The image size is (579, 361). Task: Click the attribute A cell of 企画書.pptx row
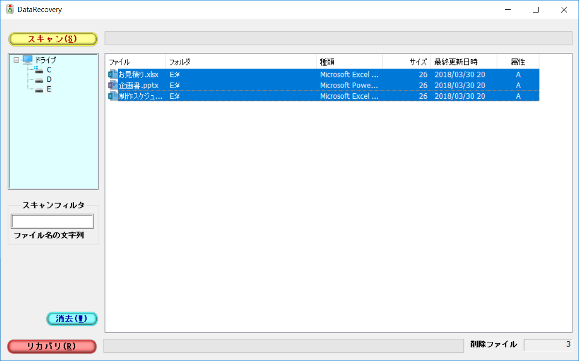pyautogui.click(x=518, y=85)
